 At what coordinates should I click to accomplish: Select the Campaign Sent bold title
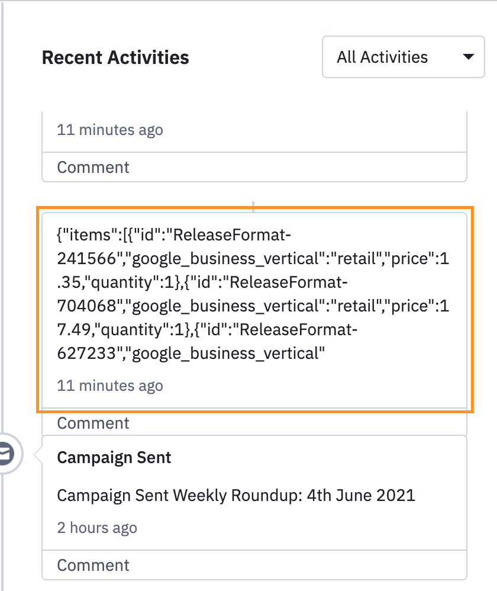click(x=114, y=458)
